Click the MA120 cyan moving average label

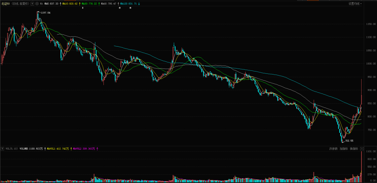(x=129, y=3)
